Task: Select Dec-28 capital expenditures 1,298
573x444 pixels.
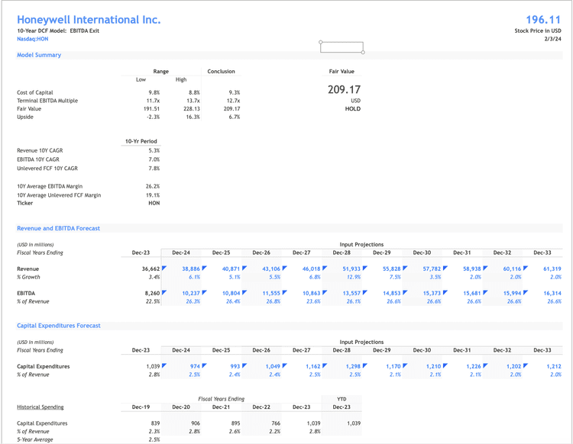Action: click(353, 366)
